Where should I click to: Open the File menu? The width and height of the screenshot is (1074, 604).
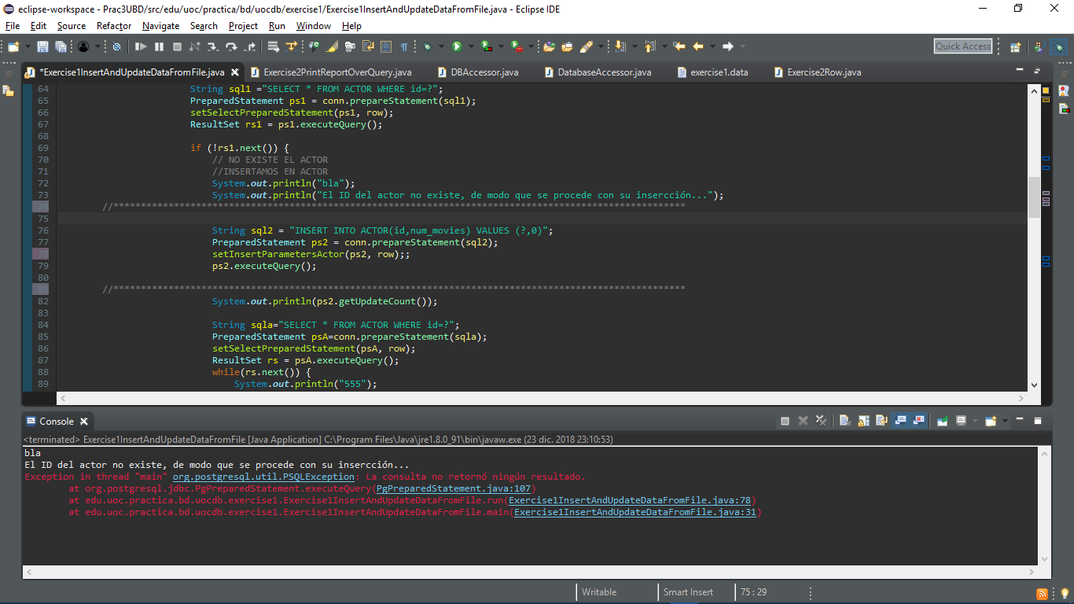(x=13, y=26)
